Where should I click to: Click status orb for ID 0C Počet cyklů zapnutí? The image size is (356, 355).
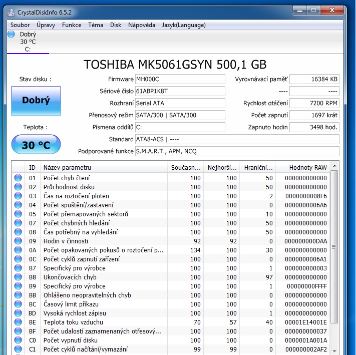tap(18, 259)
